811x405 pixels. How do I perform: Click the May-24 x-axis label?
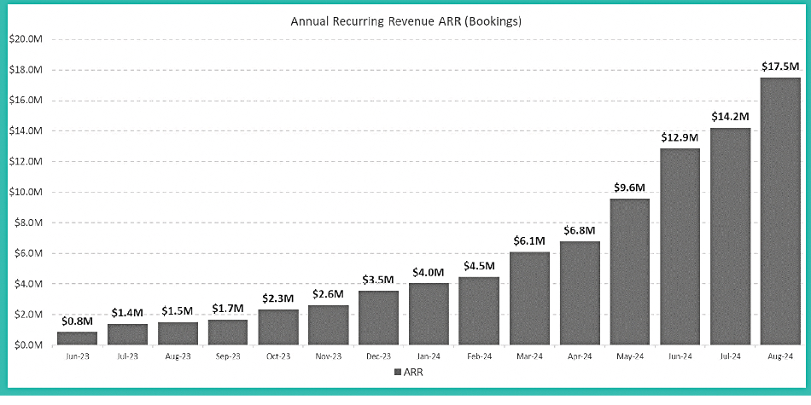(630, 356)
